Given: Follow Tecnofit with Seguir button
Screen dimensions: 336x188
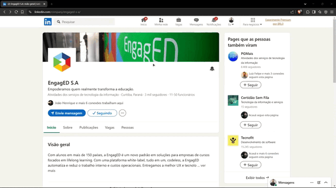Looking at the screenshot, I should [x=251, y=165].
